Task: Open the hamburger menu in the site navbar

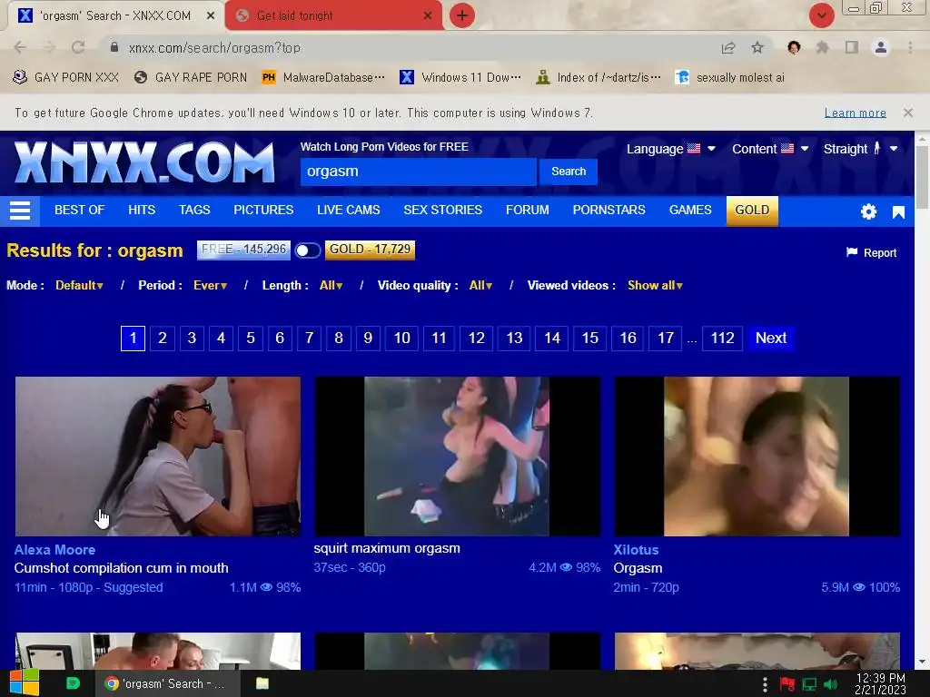Action: pos(20,211)
